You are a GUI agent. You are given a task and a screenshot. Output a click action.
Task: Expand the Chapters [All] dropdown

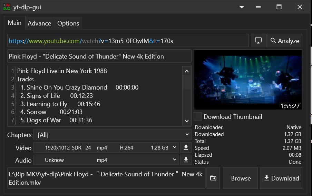113,135
